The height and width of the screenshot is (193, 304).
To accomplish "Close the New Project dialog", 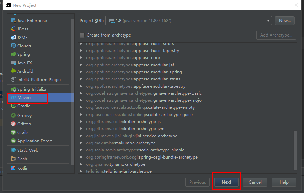I will point(296,5).
